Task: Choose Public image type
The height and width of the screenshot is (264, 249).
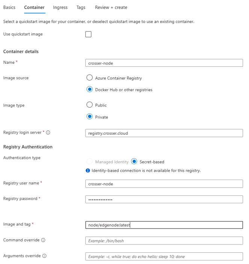Action: click(x=89, y=105)
